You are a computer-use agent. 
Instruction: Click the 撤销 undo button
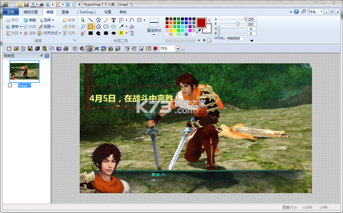click(x=30, y=20)
